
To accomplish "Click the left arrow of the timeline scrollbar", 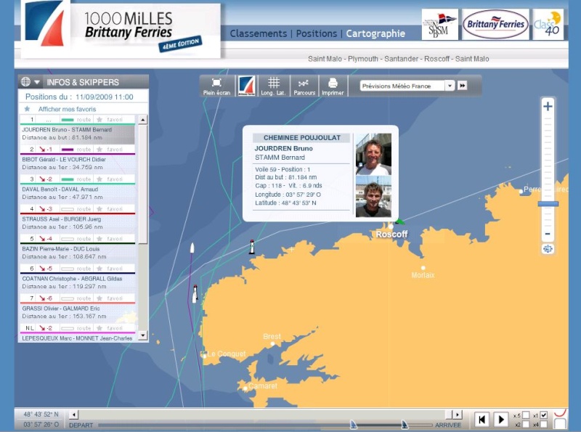I will click(74, 415).
